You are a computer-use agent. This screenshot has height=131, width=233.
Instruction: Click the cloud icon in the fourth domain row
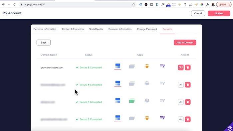tap(181, 119)
